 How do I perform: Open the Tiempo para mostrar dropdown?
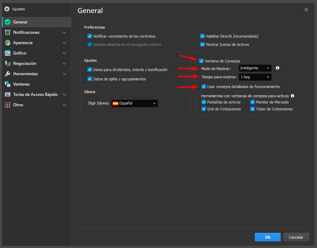[255, 77]
